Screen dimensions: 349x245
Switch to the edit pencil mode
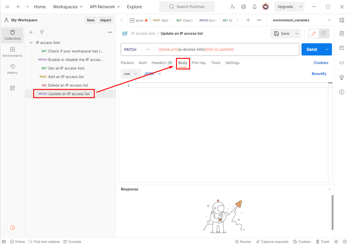pyautogui.click(x=313, y=34)
